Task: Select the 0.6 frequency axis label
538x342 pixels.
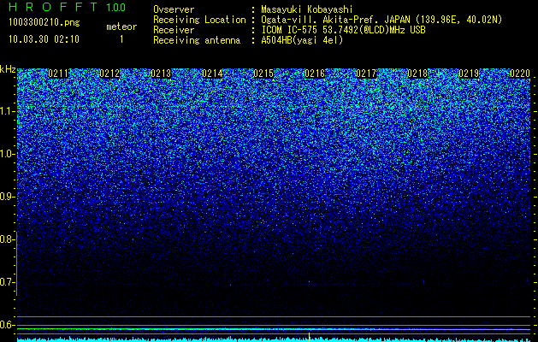Action: coord(7,325)
